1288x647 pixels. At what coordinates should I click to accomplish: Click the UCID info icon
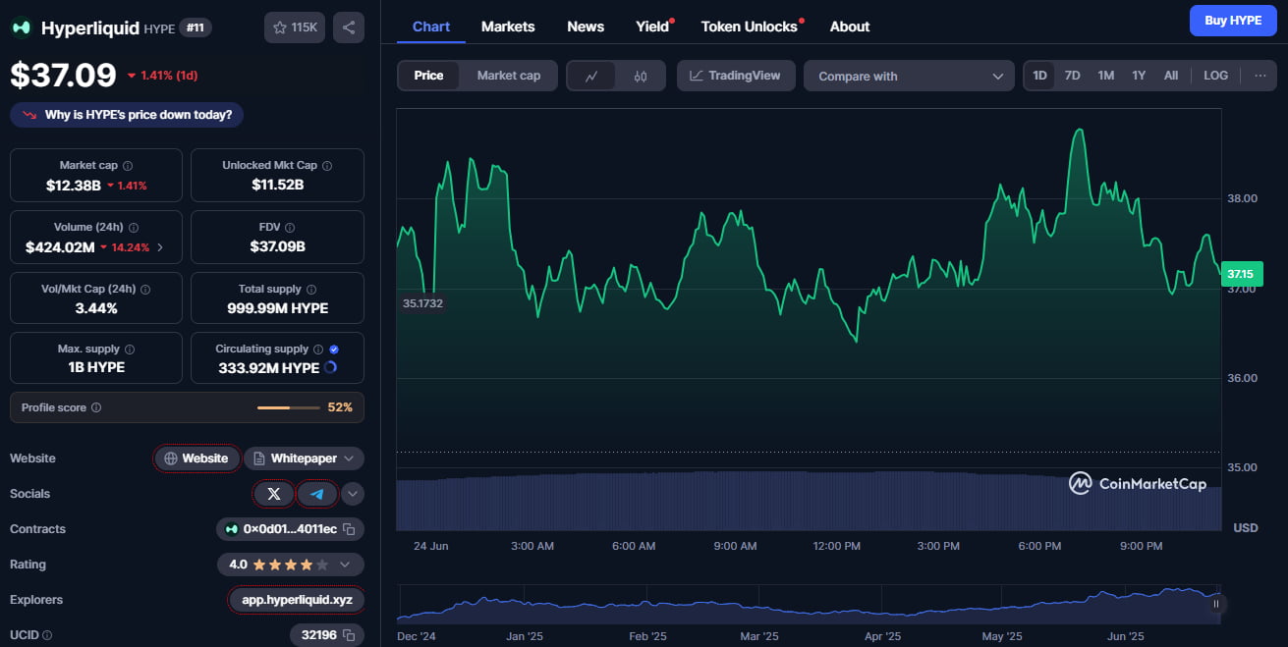click(x=47, y=635)
